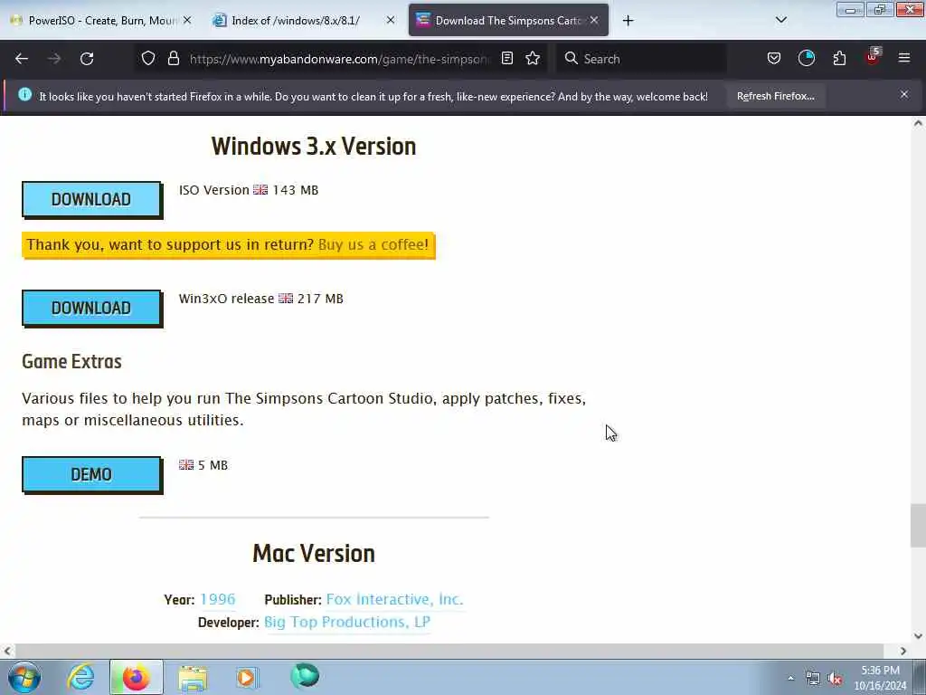Click the myabandonware URL address field

pos(340,59)
